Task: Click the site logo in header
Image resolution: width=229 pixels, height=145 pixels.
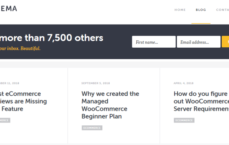Action: tap(8, 9)
